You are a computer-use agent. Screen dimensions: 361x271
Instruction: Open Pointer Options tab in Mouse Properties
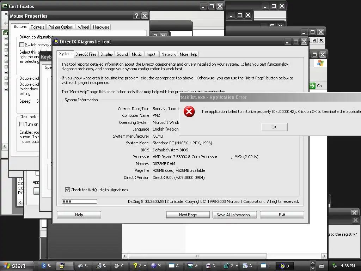pos(61,27)
